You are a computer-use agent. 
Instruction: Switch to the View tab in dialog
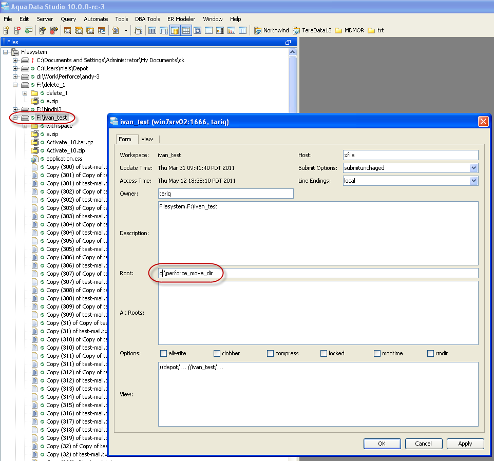click(147, 139)
